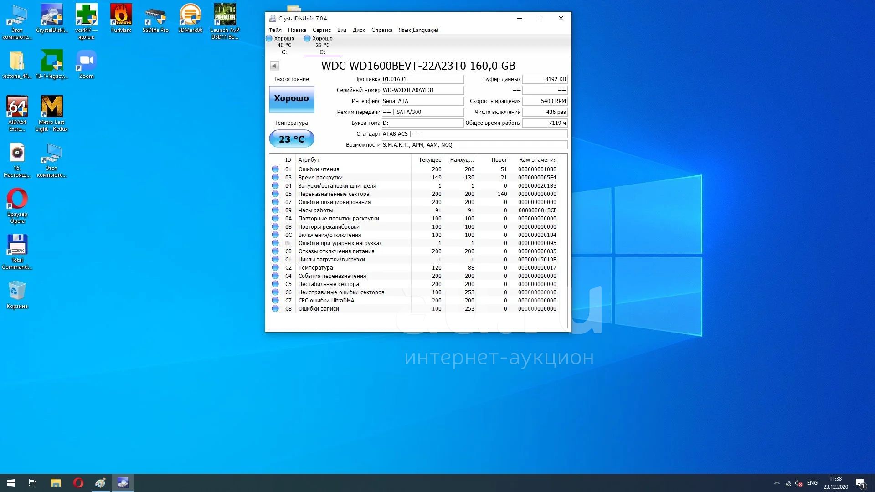Select the Часы работы attribute row
This screenshot has height=492, width=875.
414,210
